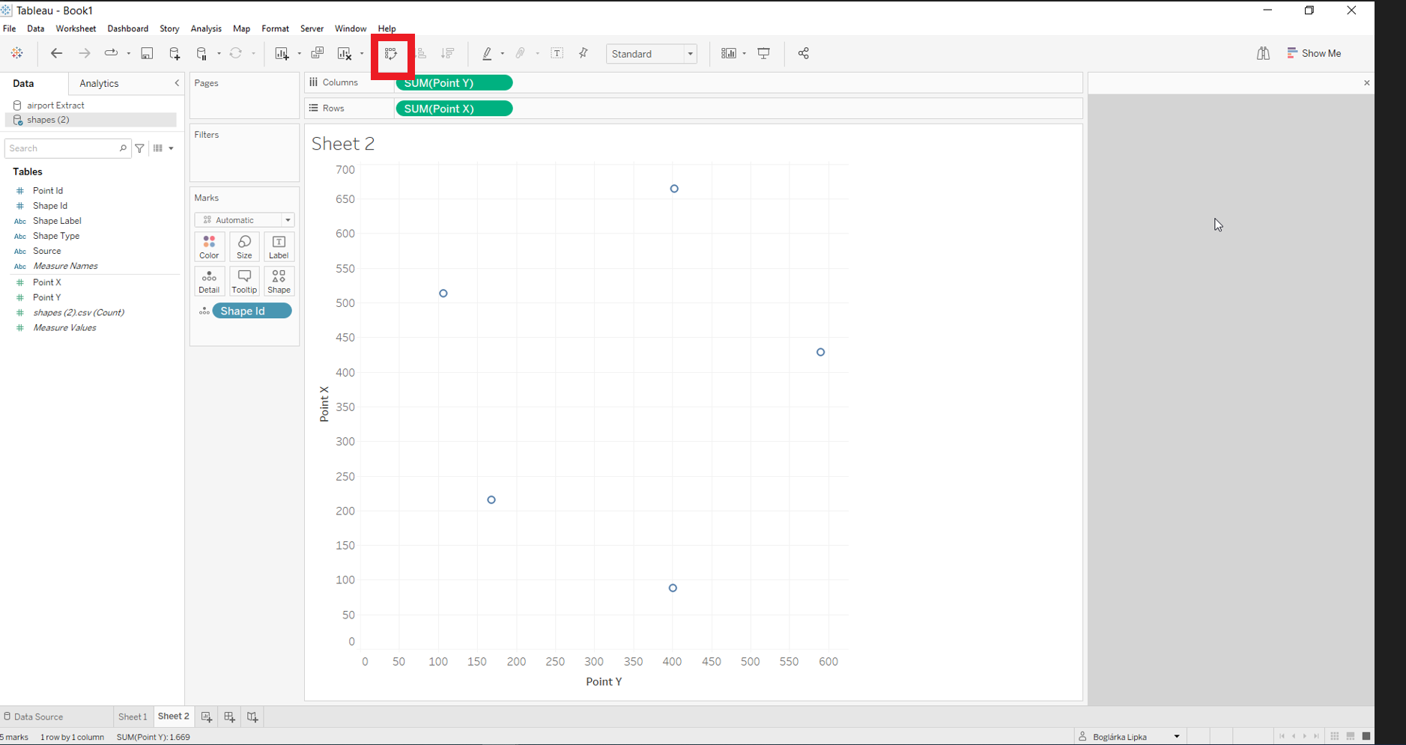Open the Format menu
This screenshot has height=745, width=1406.
(275, 28)
